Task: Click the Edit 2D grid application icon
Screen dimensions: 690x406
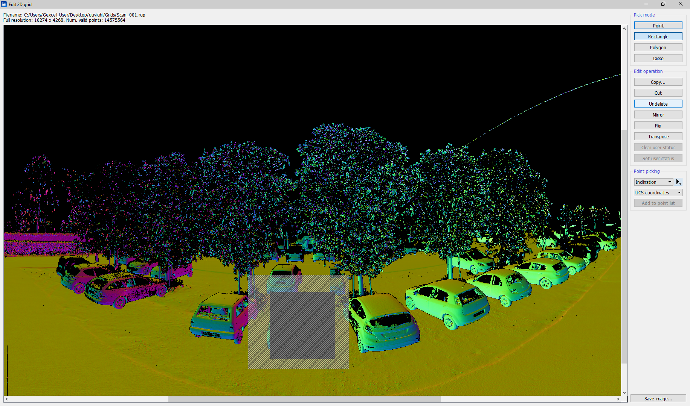Action: pos(4,4)
